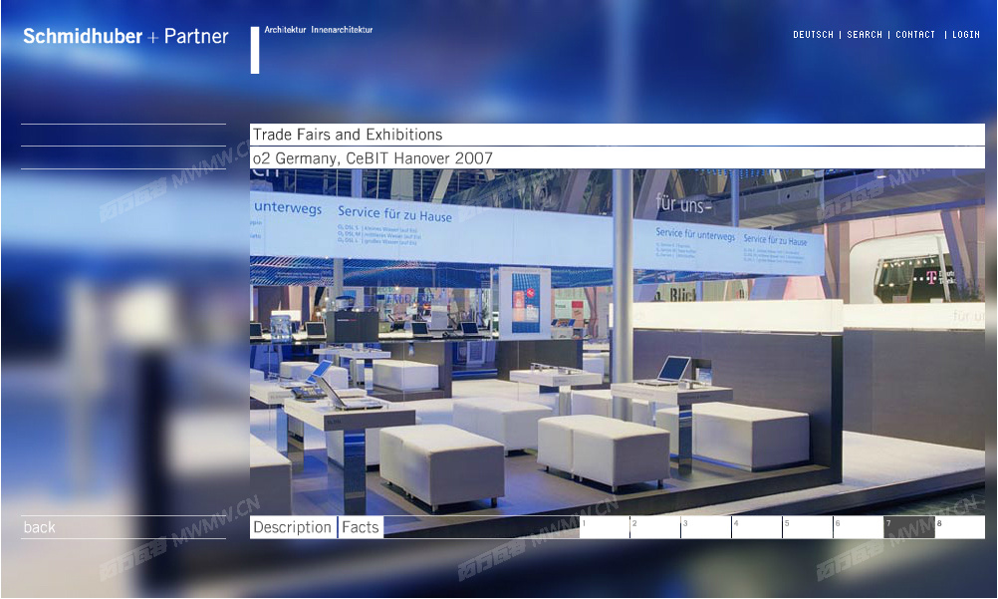998x599 pixels.
Task: Open the SEARCH link
Action: tap(865, 35)
